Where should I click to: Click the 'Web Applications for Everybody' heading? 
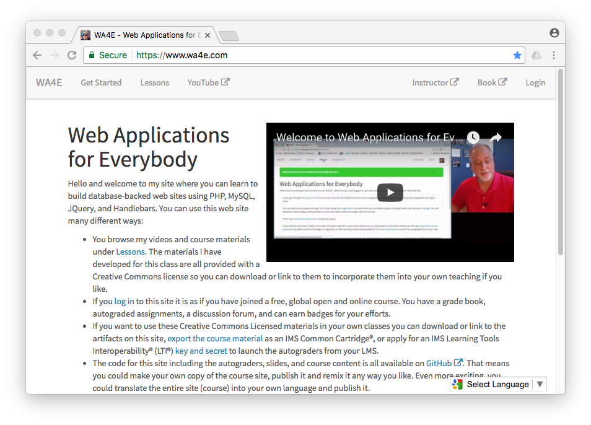[x=149, y=147]
